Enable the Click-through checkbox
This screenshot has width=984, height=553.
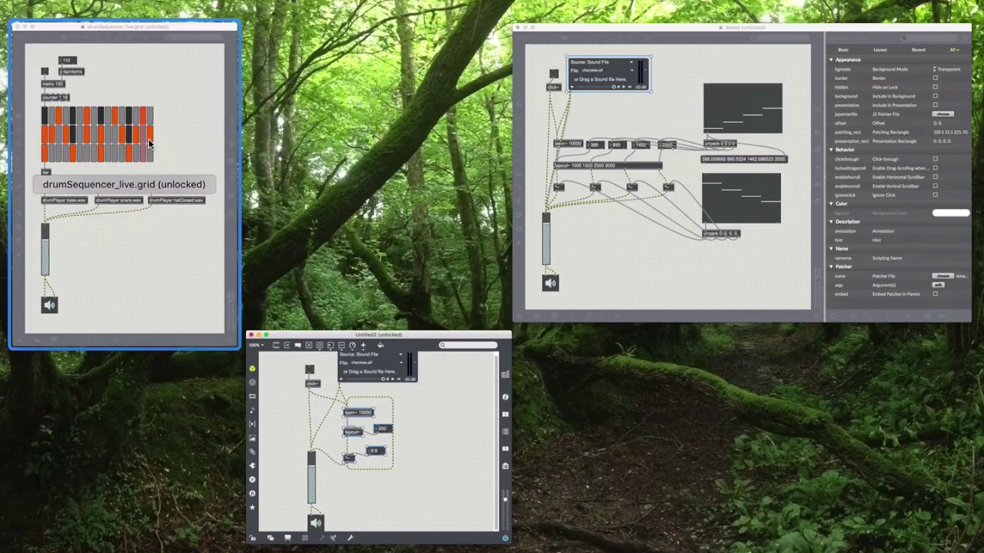[x=936, y=159]
